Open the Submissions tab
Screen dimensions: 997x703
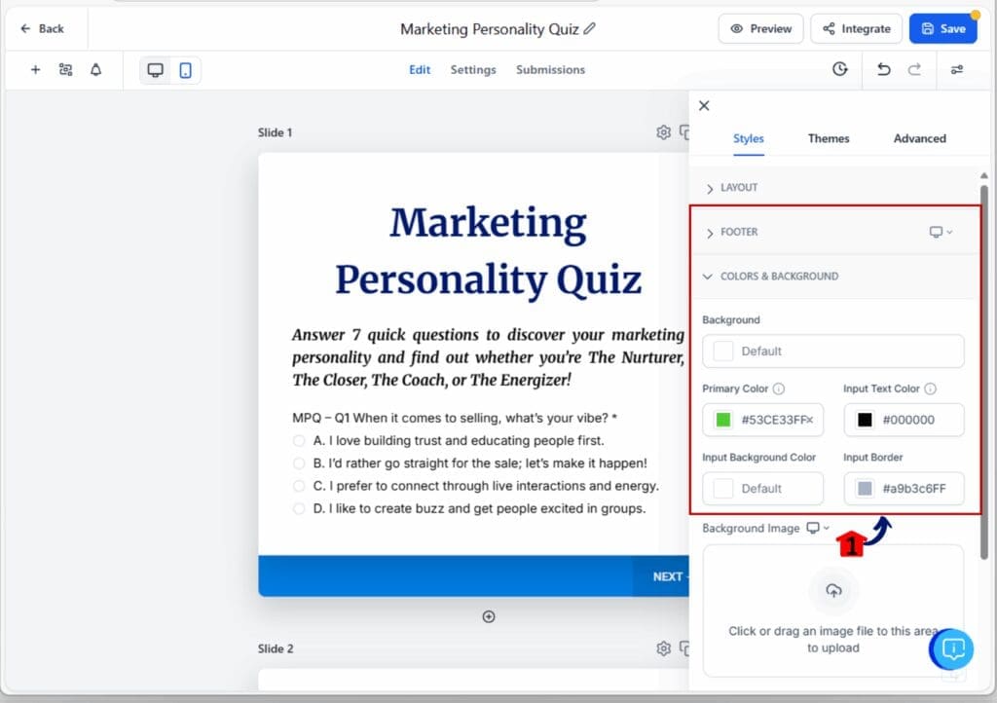pyautogui.click(x=550, y=70)
